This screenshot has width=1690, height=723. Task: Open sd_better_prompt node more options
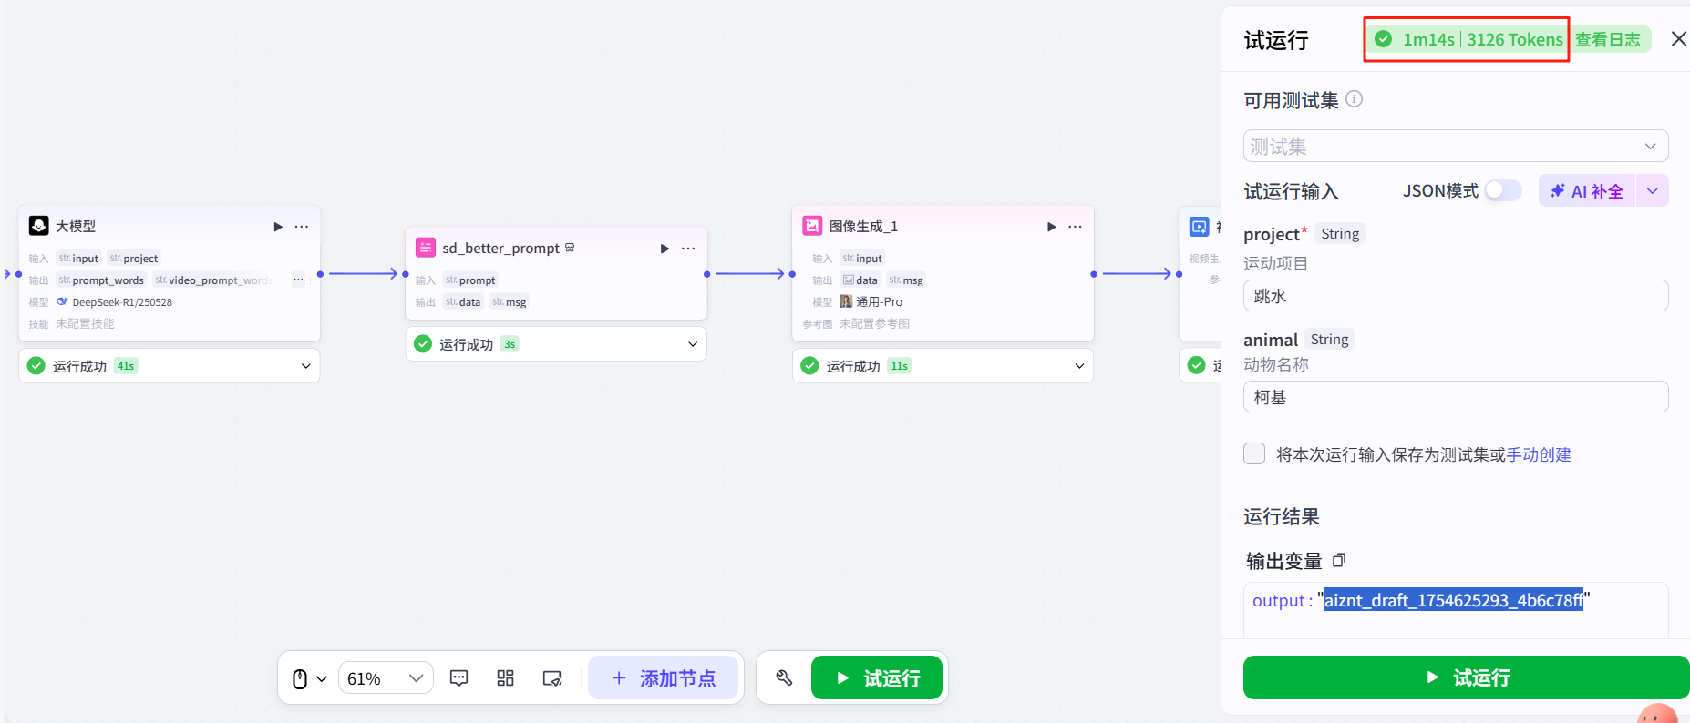pos(688,249)
